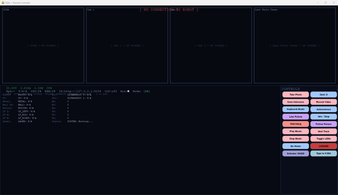Start recording with the Record Video button

(323, 102)
